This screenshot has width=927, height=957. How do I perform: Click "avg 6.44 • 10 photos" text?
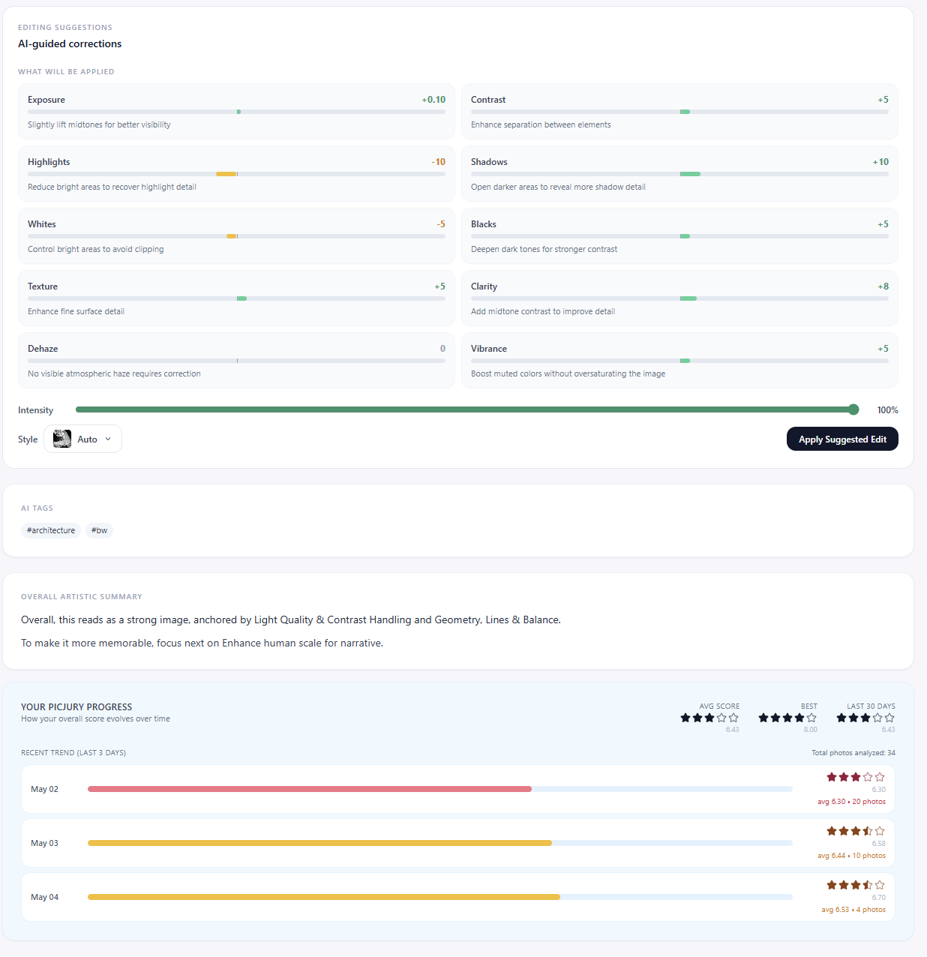[x=851, y=856]
